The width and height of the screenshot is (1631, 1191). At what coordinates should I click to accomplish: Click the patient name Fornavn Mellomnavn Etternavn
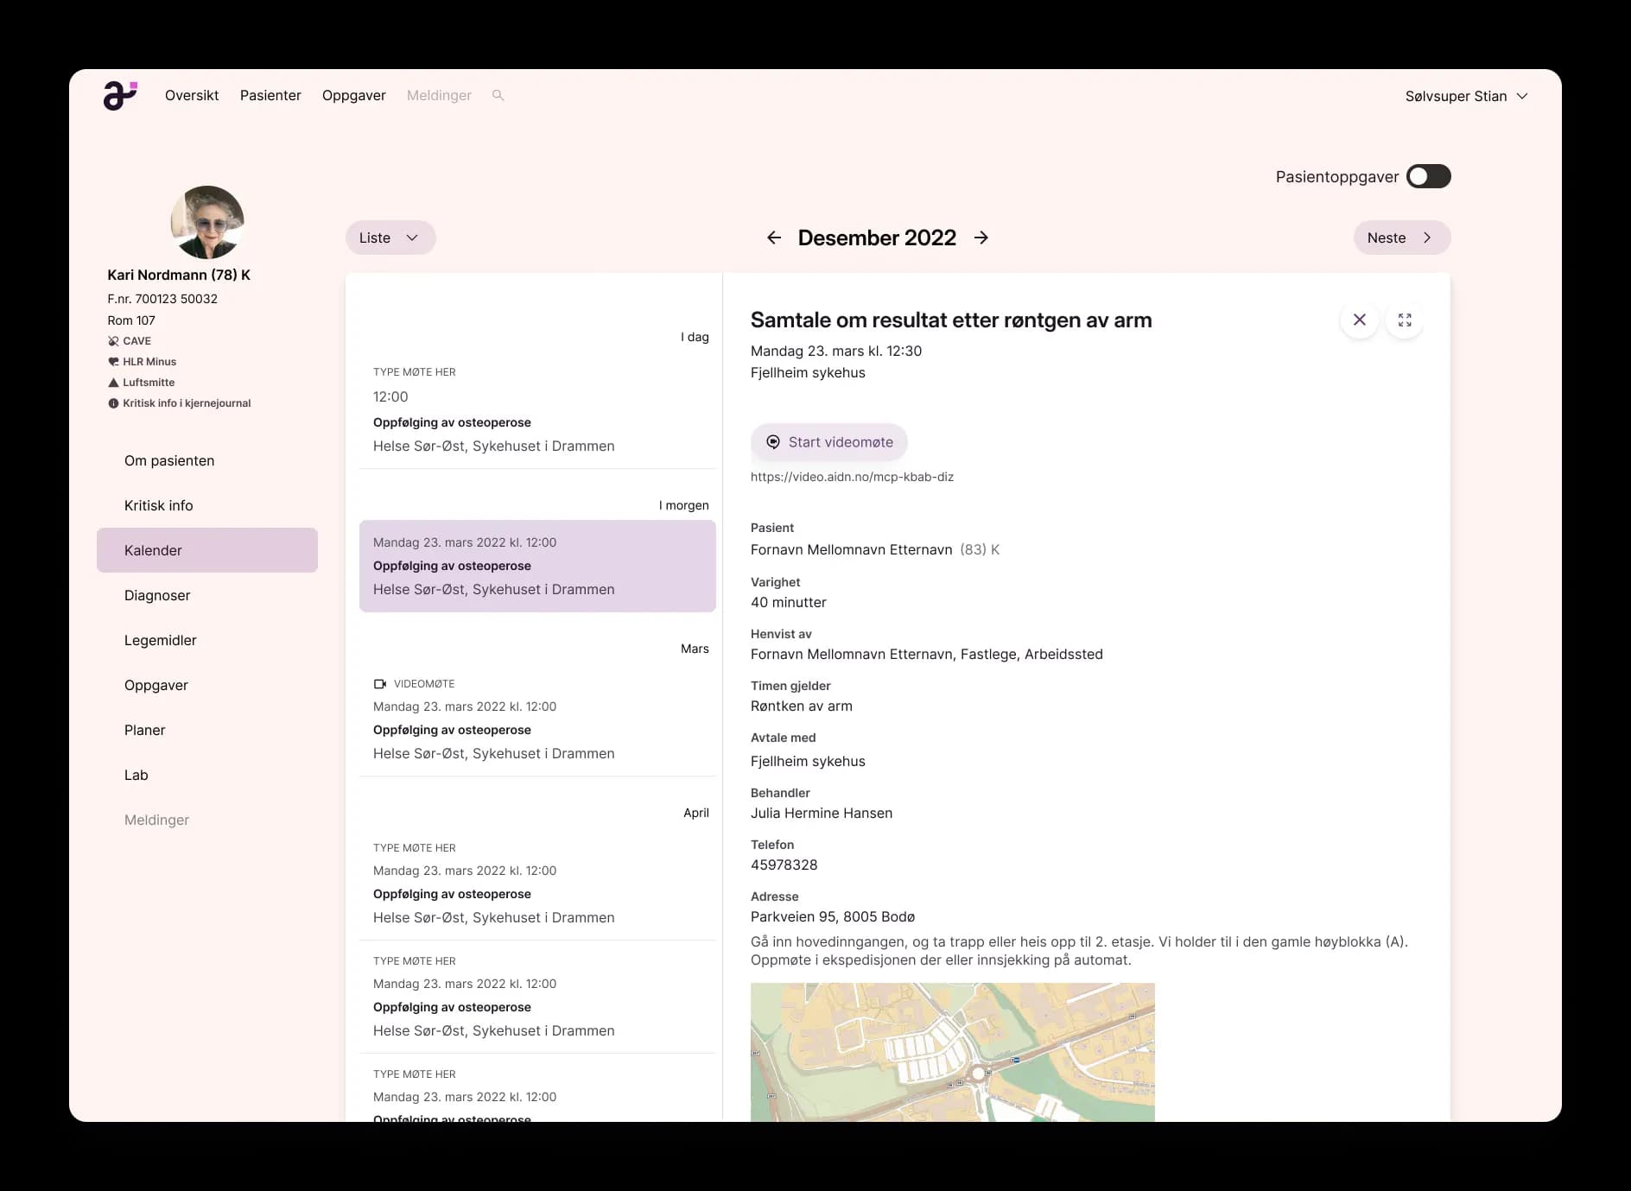click(851, 549)
